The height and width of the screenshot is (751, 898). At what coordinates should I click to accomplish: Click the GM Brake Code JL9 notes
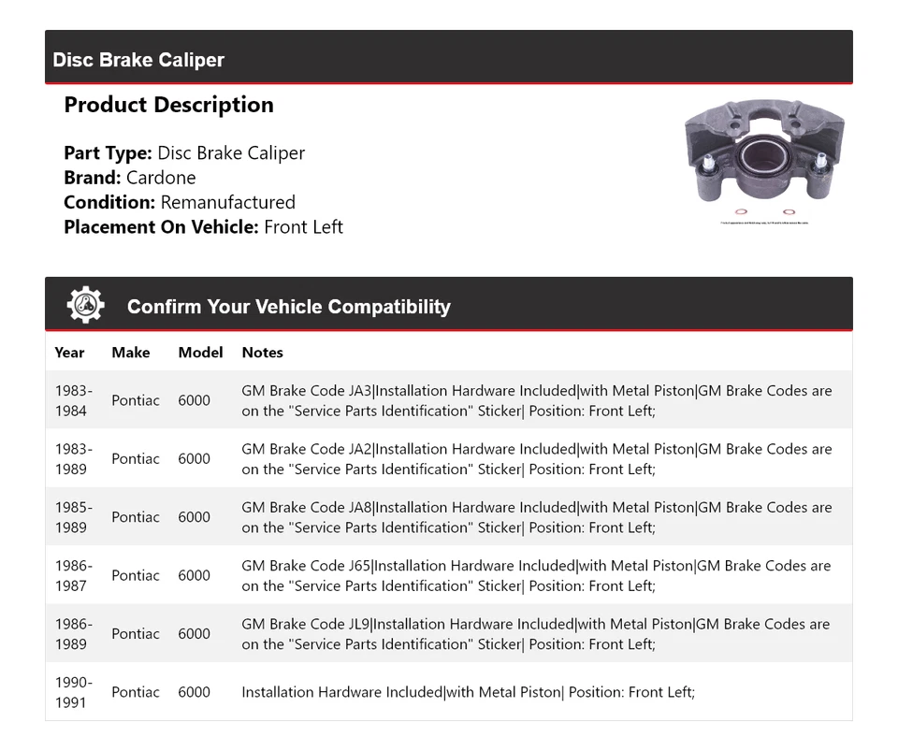(536, 633)
